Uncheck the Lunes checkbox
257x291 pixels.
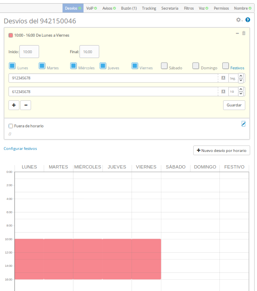tap(12, 66)
